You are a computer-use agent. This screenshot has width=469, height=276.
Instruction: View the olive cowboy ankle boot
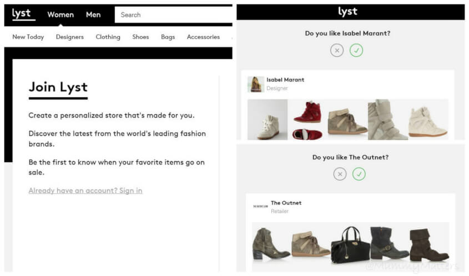[x=271, y=244]
